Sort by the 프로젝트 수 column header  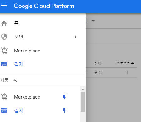pos(125,63)
